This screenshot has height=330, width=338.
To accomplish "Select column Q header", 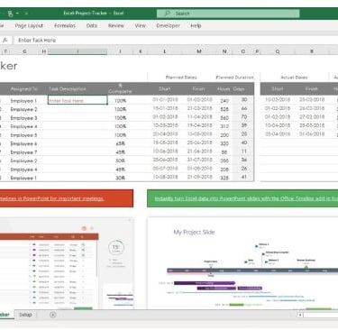I will (278, 51).
